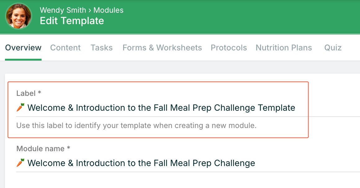This screenshot has width=360, height=188.
Task: Open the Quiz tab
Action: coord(333,48)
